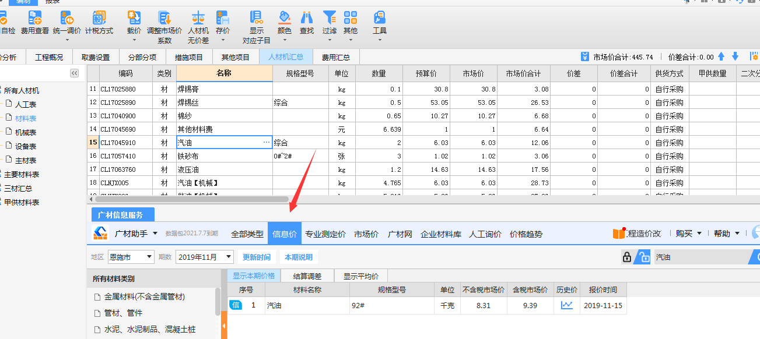The width and height of the screenshot is (760, 339).
Task: Open 计税方式 tax method settings
Action: [x=99, y=23]
